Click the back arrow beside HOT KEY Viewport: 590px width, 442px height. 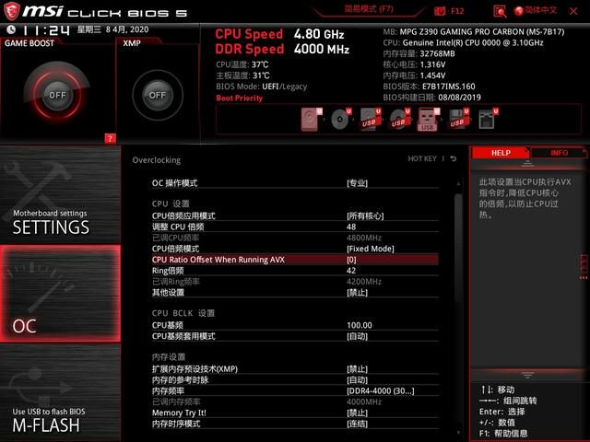[x=454, y=159]
